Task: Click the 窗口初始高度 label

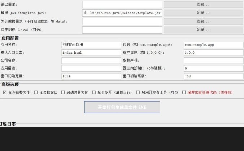Action: click(x=134, y=76)
